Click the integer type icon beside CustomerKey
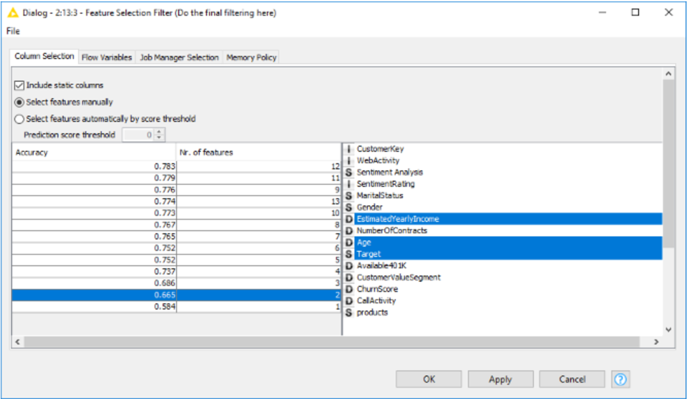The image size is (687, 399). (349, 149)
